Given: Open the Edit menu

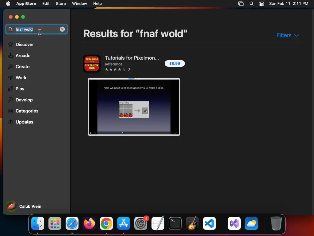Looking at the screenshot, I should coord(46,4).
